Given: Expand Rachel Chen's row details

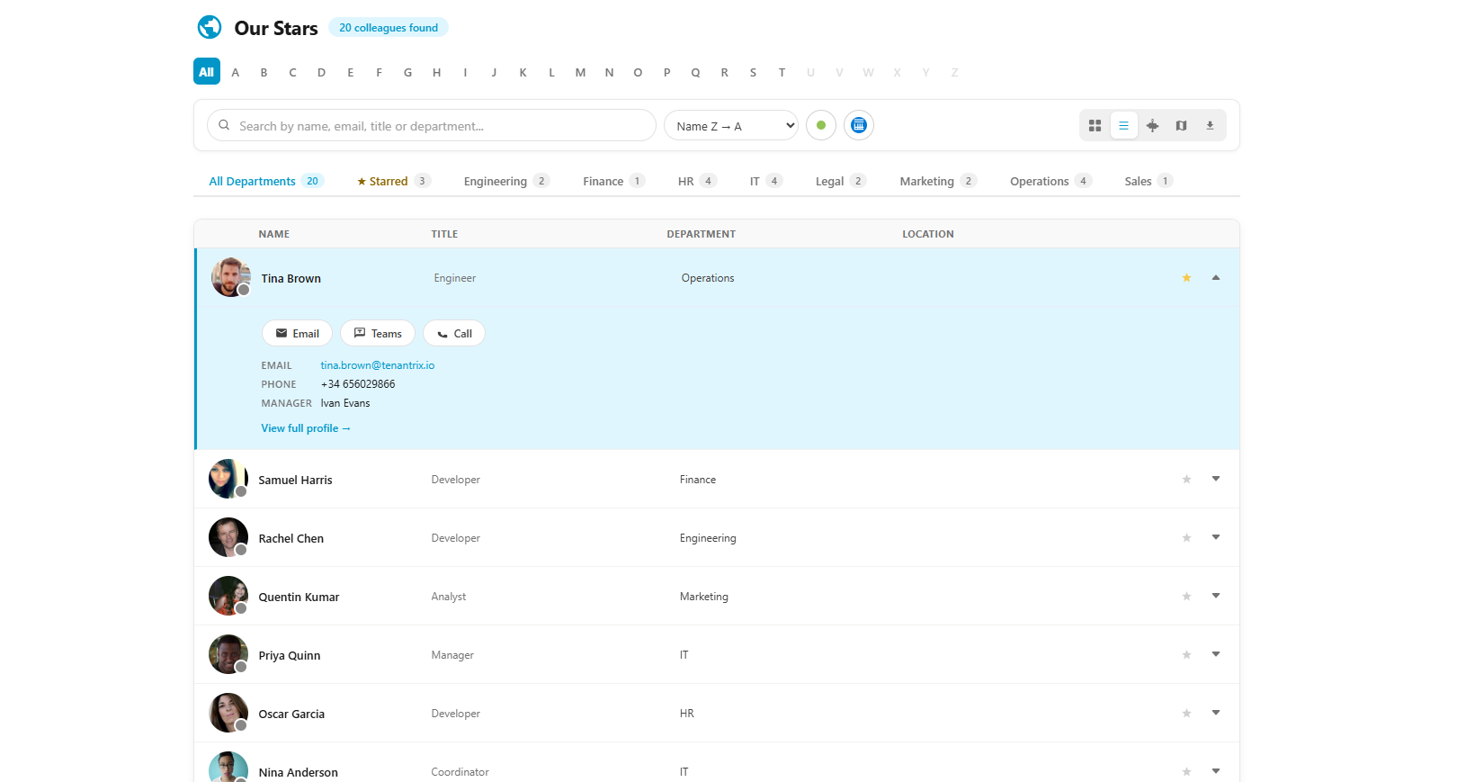Looking at the screenshot, I should (x=1215, y=538).
